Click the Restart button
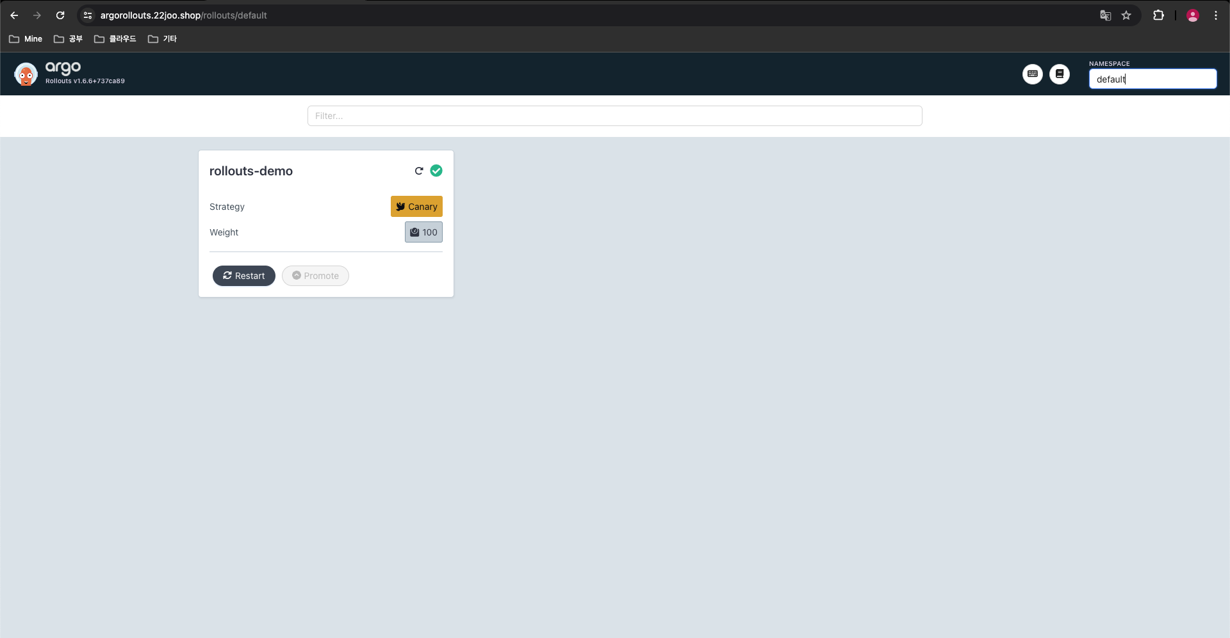Image resolution: width=1230 pixels, height=638 pixels. pos(244,276)
